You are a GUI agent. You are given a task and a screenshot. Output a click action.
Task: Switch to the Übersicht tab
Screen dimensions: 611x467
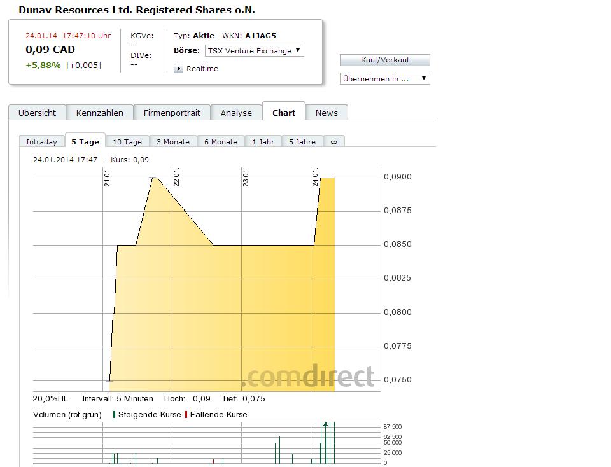pos(37,113)
